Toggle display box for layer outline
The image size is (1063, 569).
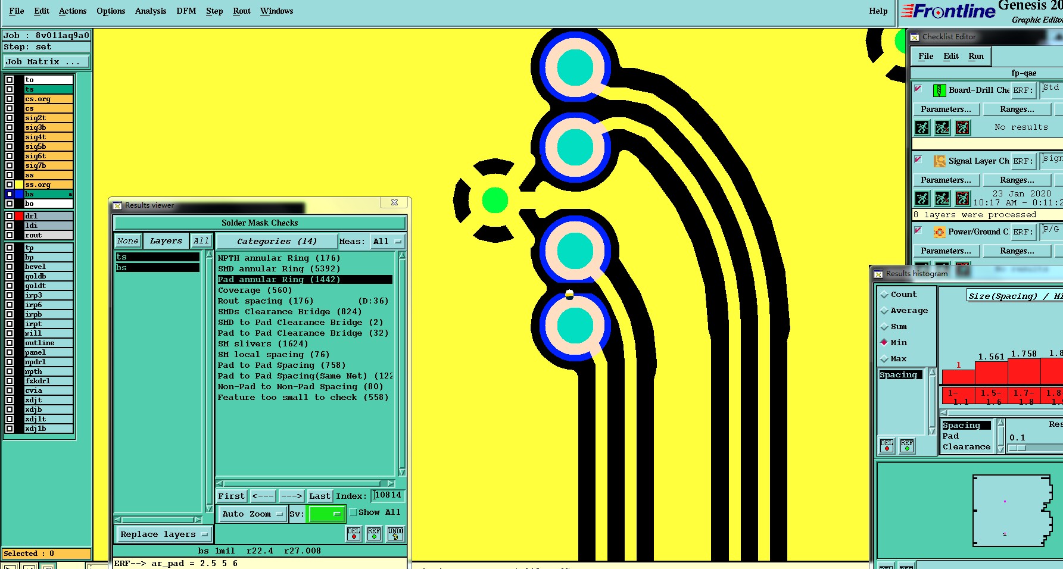(x=10, y=343)
